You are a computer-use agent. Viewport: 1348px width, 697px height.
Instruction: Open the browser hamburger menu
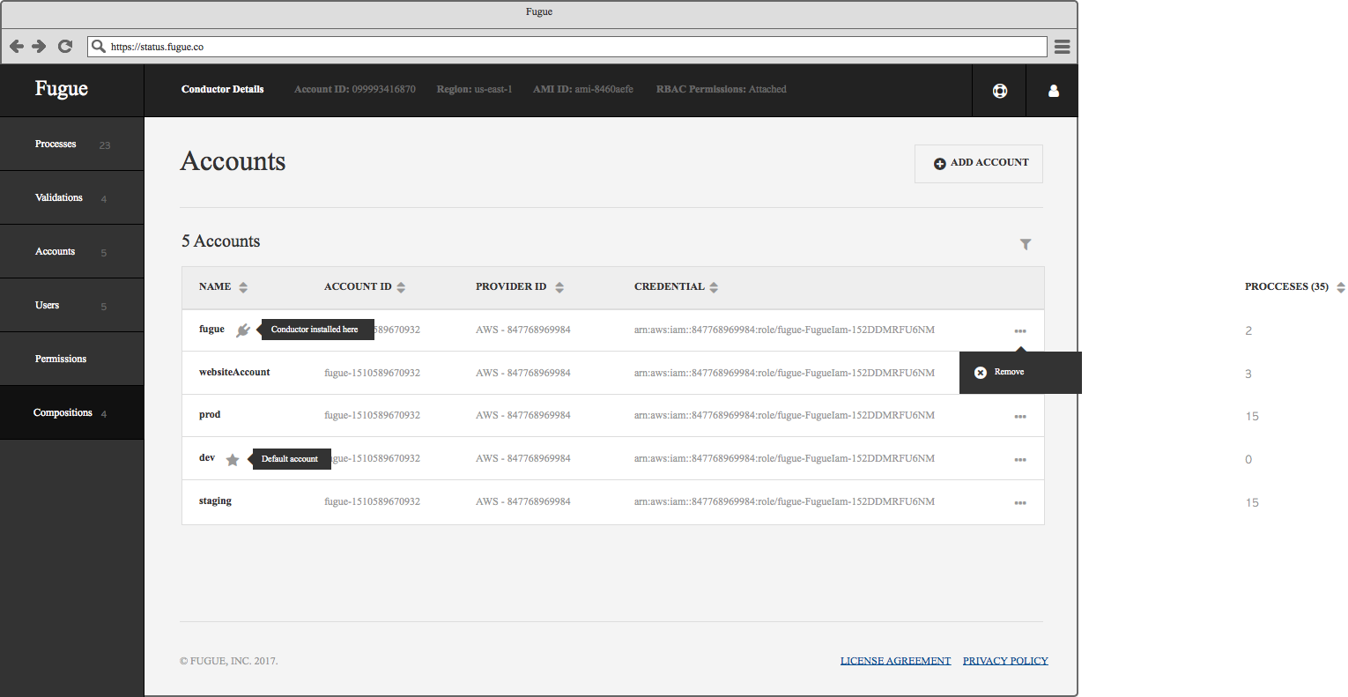tap(1063, 47)
